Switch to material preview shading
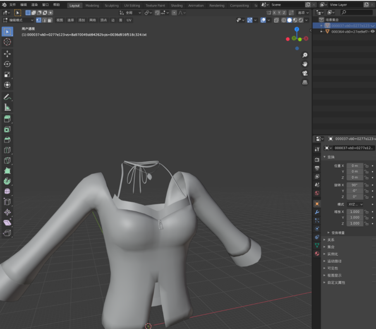 295,20
